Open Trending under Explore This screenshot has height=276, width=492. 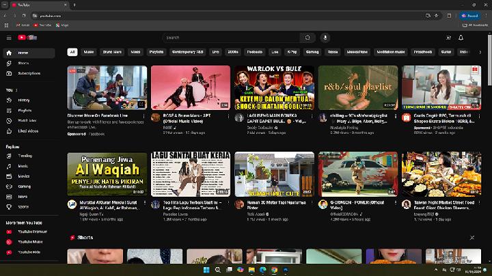coord(24,156)
